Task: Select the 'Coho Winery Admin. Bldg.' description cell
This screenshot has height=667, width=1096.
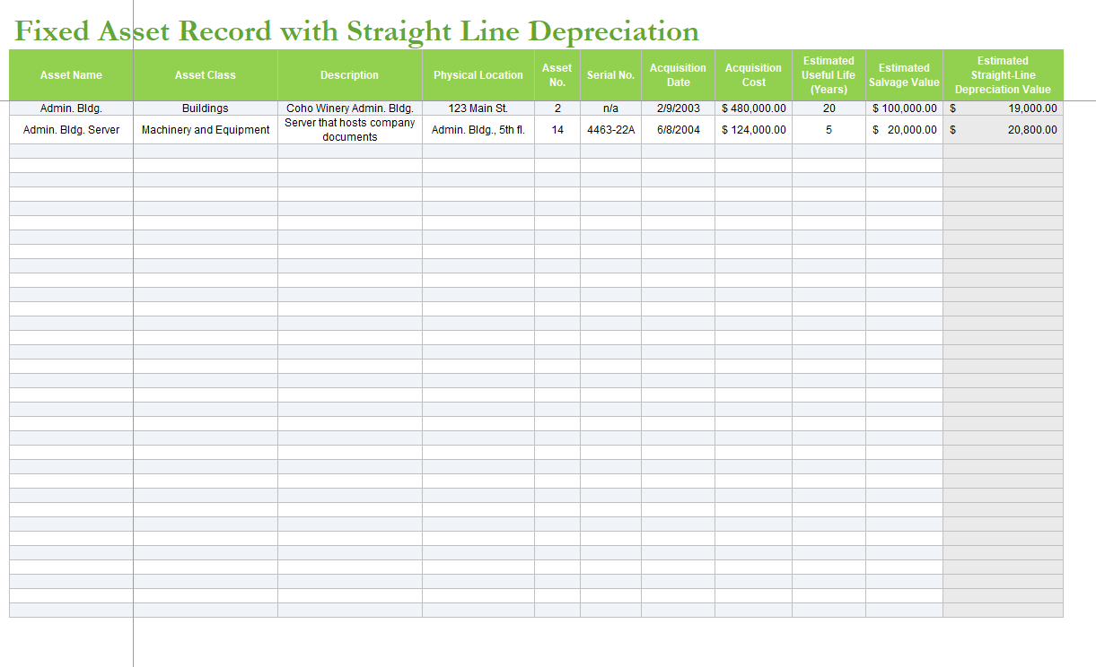Action: tap(350, 108)
